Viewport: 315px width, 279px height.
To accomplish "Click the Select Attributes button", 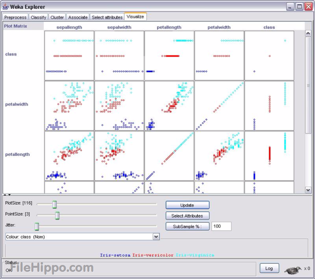I will [x=187, y=216].
